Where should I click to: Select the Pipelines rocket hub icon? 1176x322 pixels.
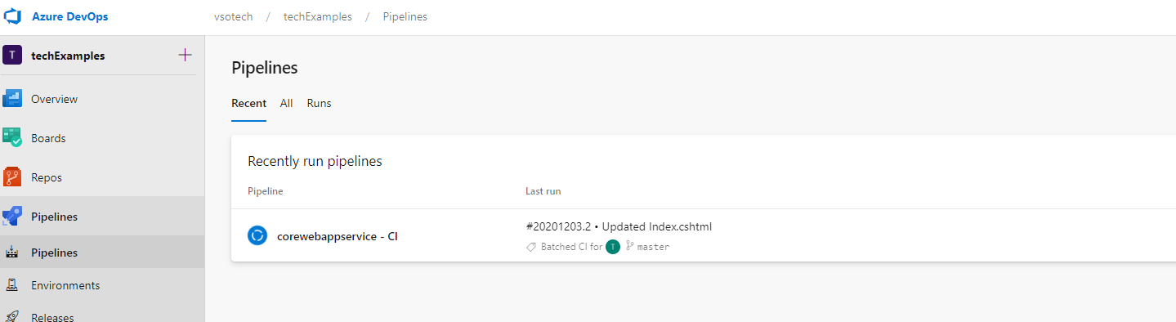coord(12,217)
